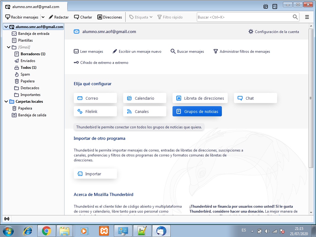Click the power plug tray icon
The height and width of the screenshot is (237, 316).
(x=260, y=231)
